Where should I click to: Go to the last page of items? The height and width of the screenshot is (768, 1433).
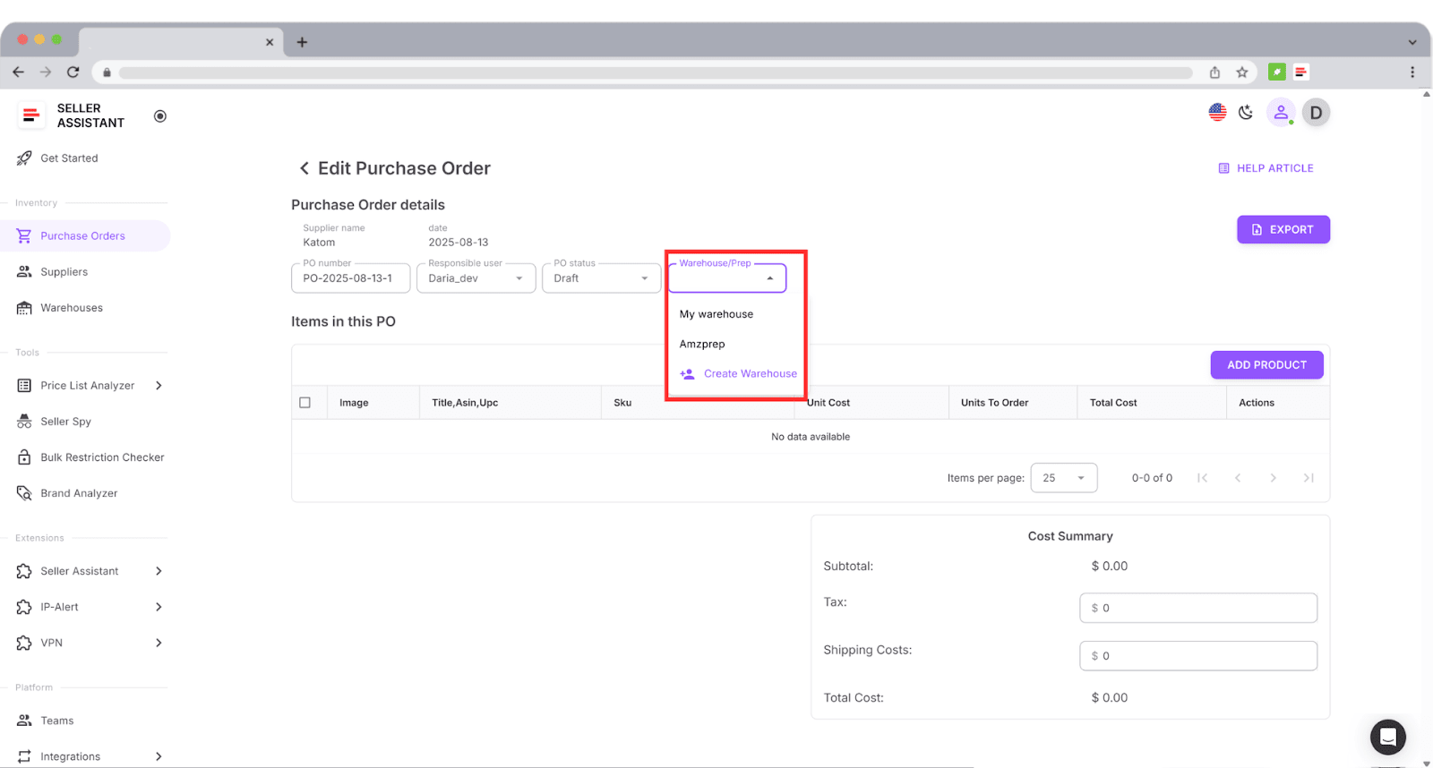pos(1309,478)
